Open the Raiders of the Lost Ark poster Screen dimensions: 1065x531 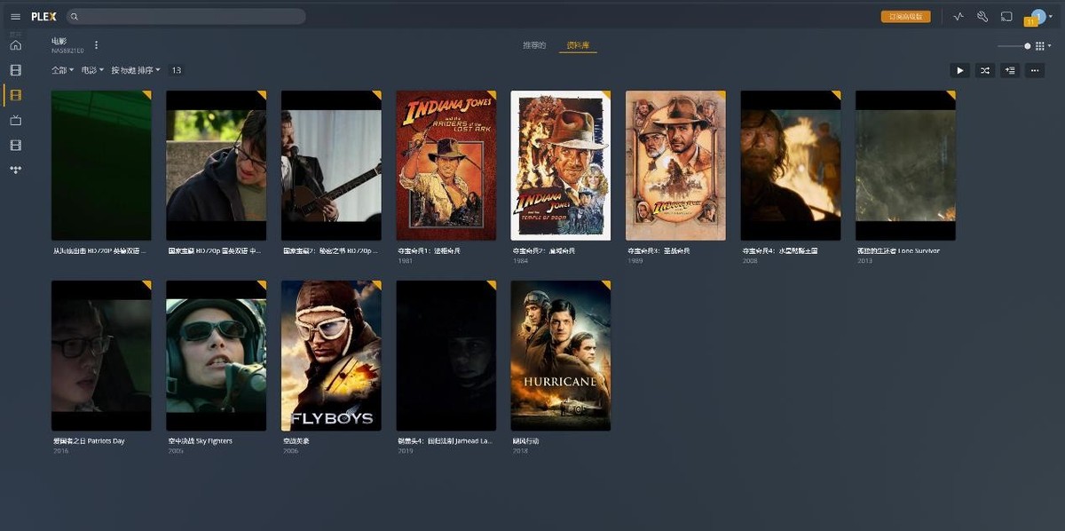(446, 165)
